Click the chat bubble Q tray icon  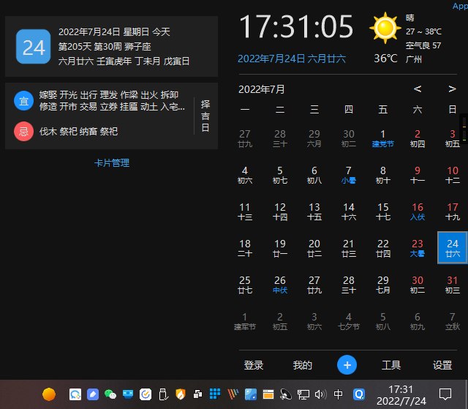pyautogui.click(x=75, y=394)
